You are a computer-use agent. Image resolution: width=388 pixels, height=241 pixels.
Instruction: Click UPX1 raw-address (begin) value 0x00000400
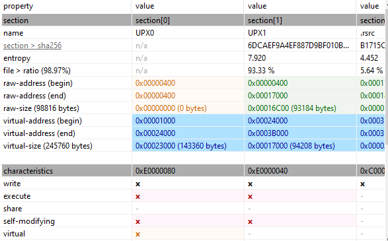coord(268,83)
